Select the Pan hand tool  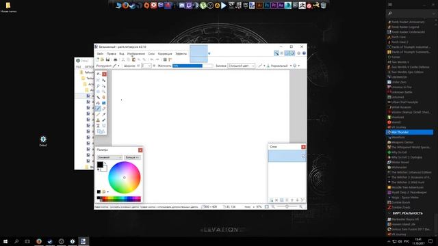[x=103, y=97]
